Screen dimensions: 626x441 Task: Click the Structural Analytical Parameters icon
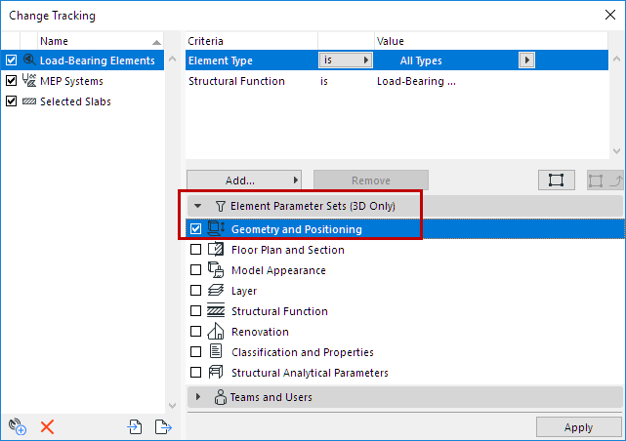[x=217, y=373]
